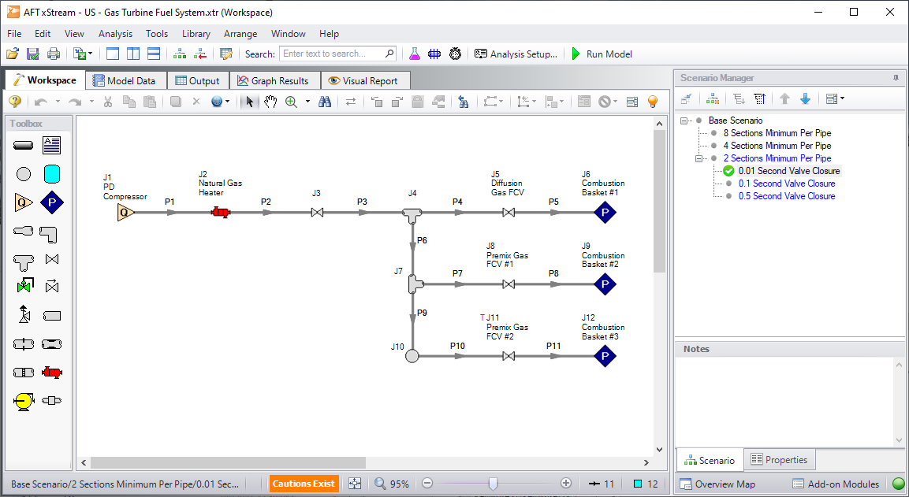Click the zoom slider handle

tap(493, 484)
